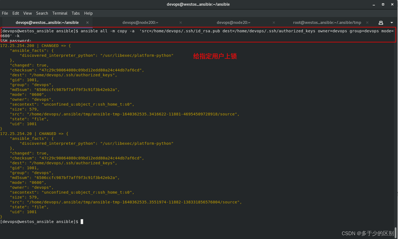This screenshot has height=239, width=398.
Task: Click the SSH password: prompt line
Action: click(x=16, y=41)
